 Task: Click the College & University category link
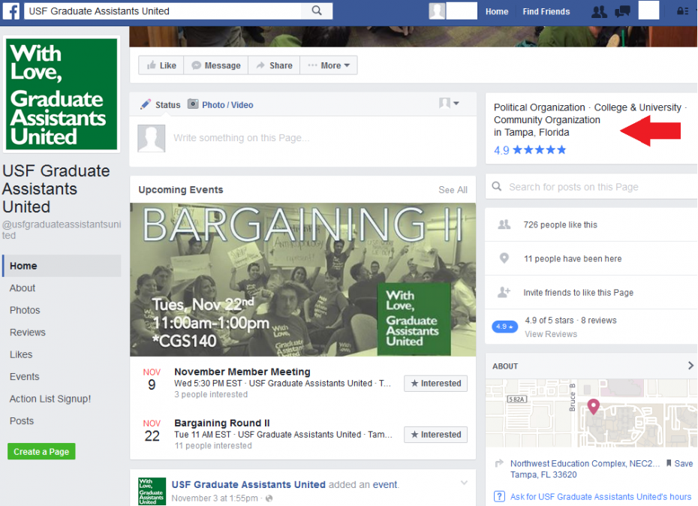tap(637, 107)
